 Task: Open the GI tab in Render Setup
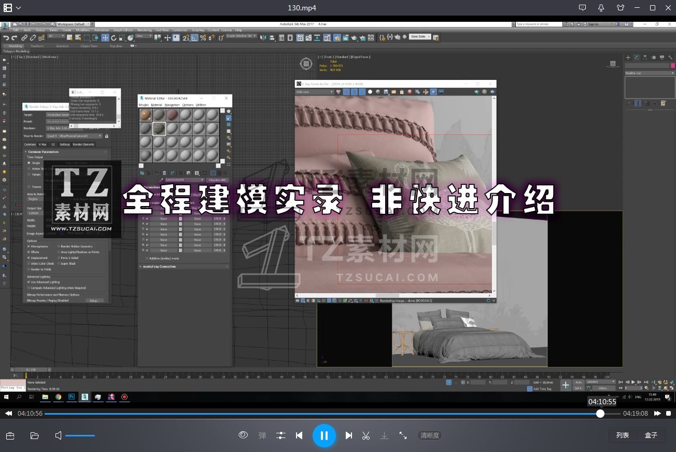pos(53,144)
